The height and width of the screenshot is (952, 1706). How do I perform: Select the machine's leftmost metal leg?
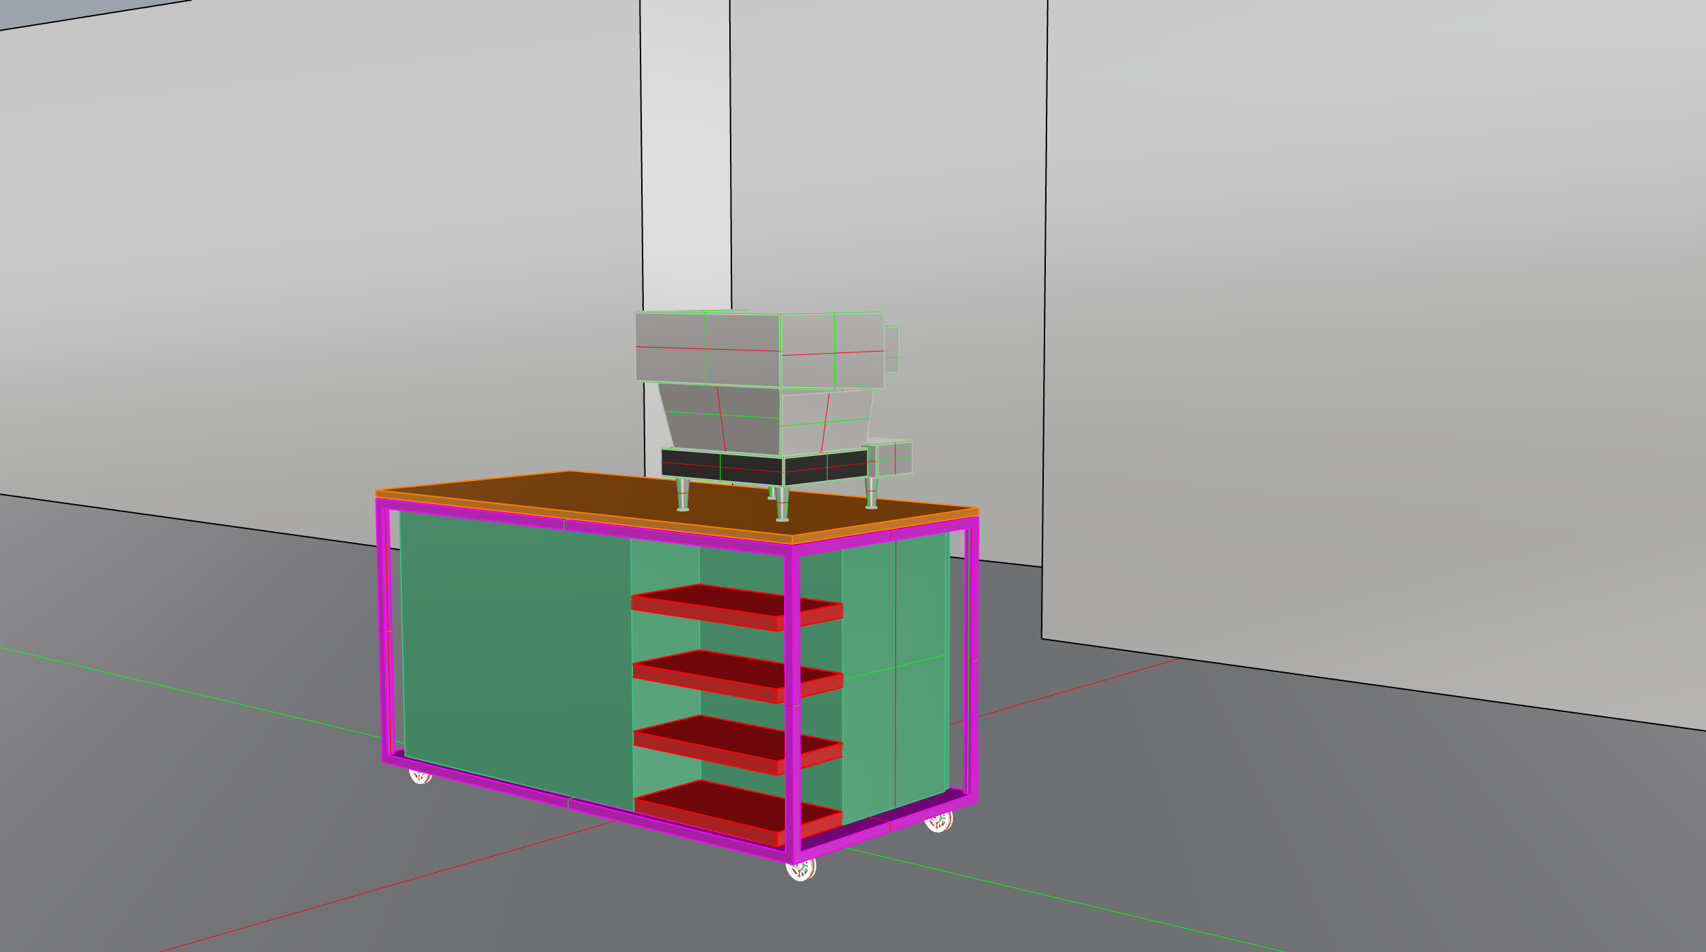point(683,495)
